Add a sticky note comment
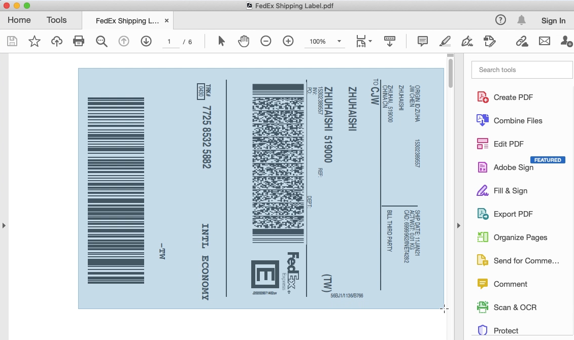574x340 pixels. point(422,41)
